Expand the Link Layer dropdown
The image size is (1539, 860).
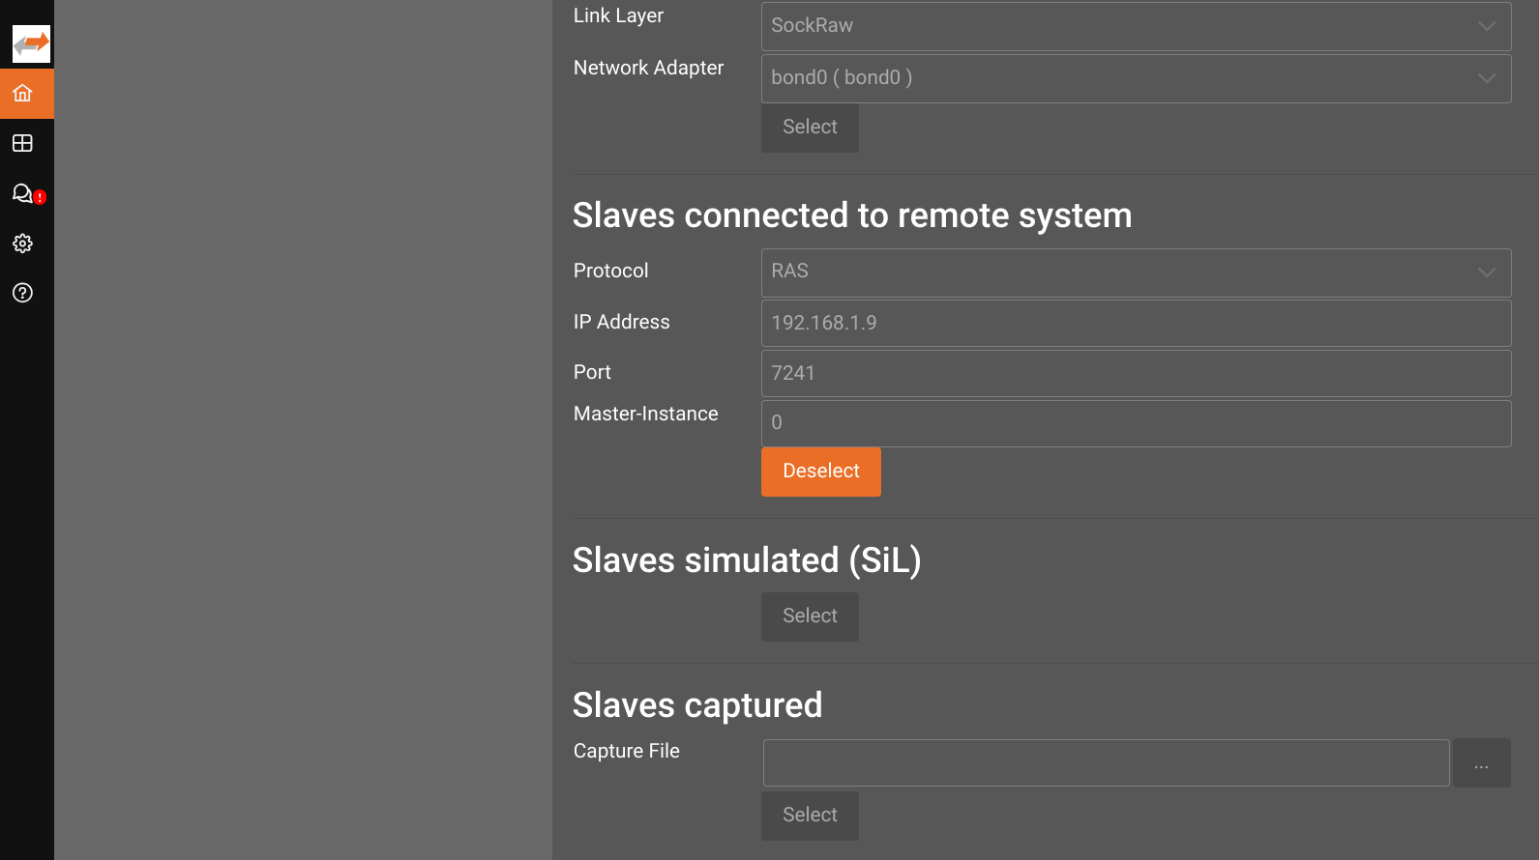pyautogui.click(x=1136, y=26)
